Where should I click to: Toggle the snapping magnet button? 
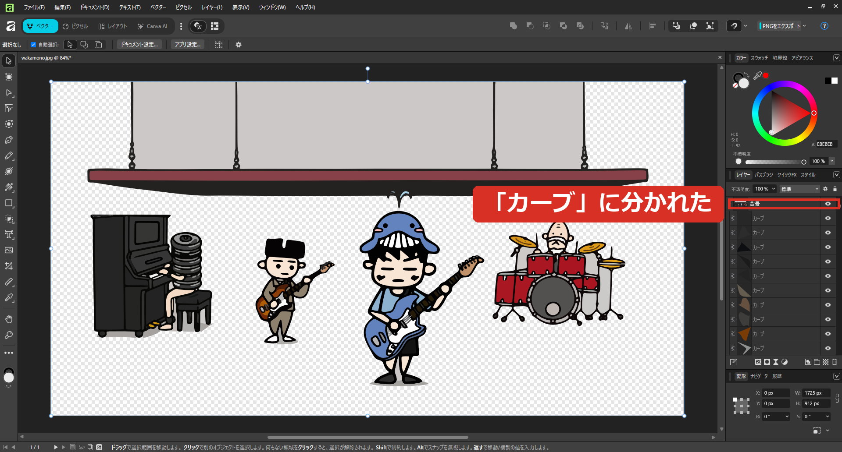pos(734,26)
